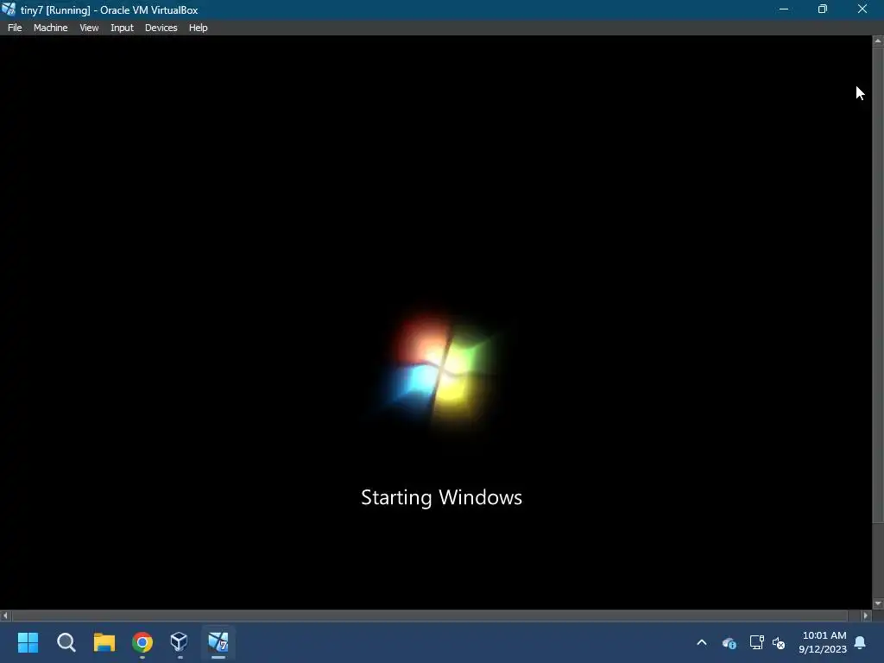Open the Machine menu
The width and height of the screenshot is (884, 663).
coord(50,28)
